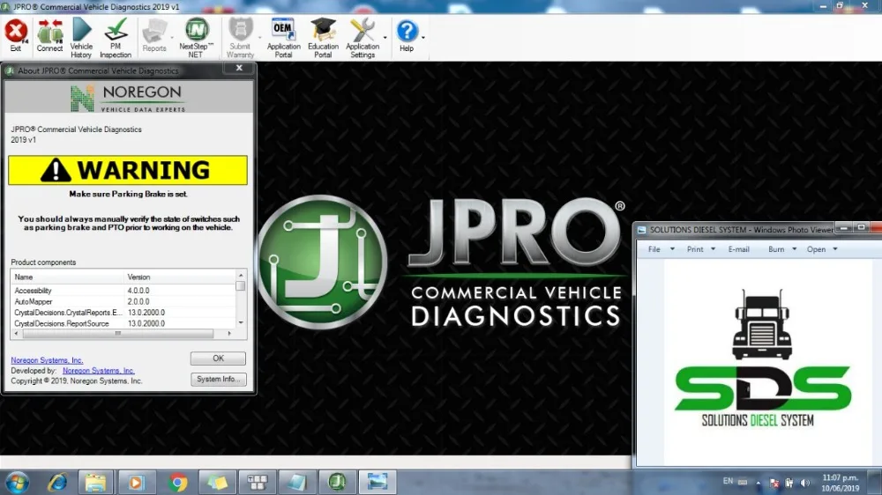
Task: Click the Reports toolbar icon
Action: (x=154, y=35)
